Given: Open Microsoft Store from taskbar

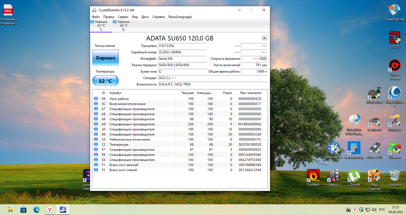Looking at the screenshot, I should (23, 210).
